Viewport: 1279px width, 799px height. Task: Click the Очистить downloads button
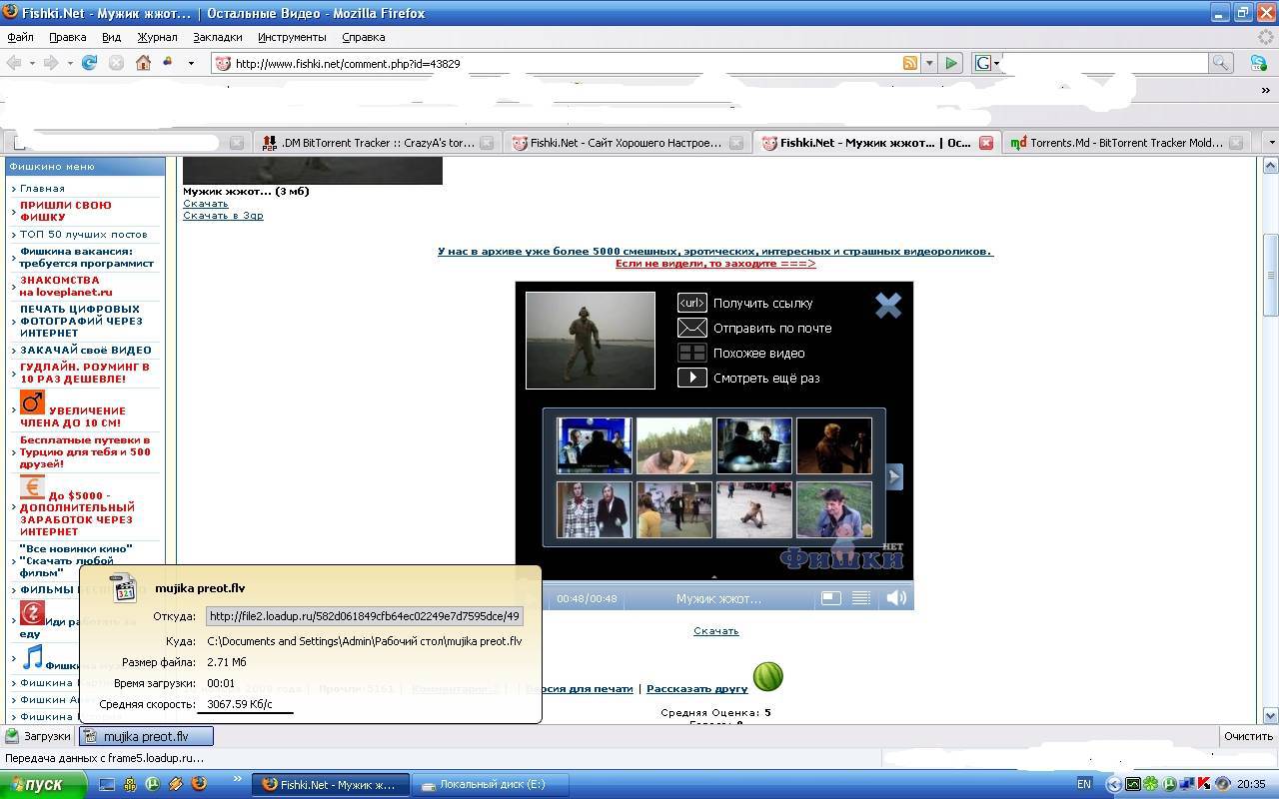1248,736
